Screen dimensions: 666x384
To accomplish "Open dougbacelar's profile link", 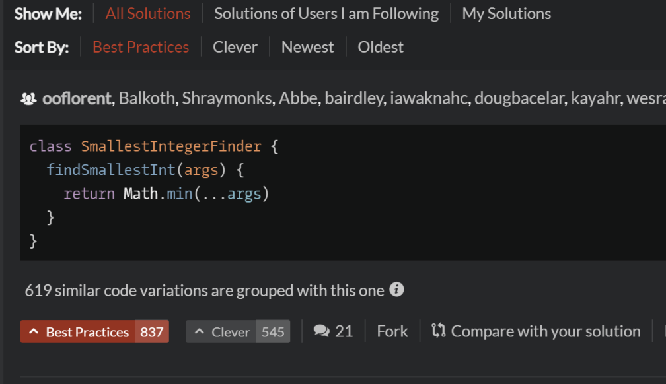I will click(x=519, y=99).
